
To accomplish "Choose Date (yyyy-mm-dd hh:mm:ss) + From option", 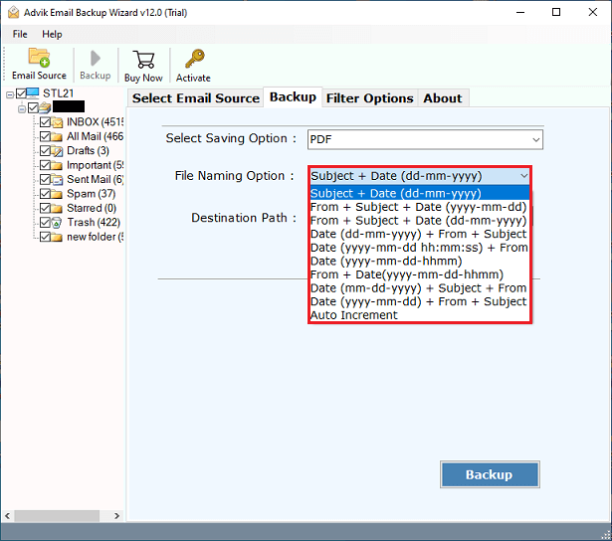I will (x=419, y=248).
